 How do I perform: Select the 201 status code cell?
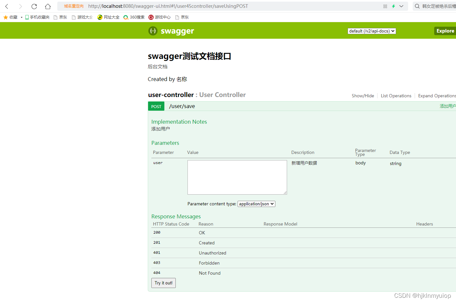(x=157, y=242)
